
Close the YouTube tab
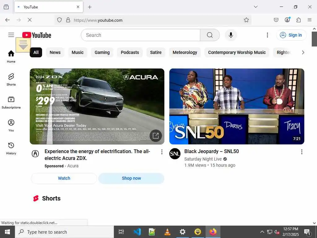[78, 7]
